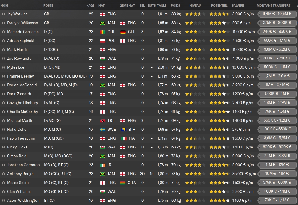Open Anthony Baugh player profile
The width and height of the screenshot is (298, 205).
coord(20,174)
